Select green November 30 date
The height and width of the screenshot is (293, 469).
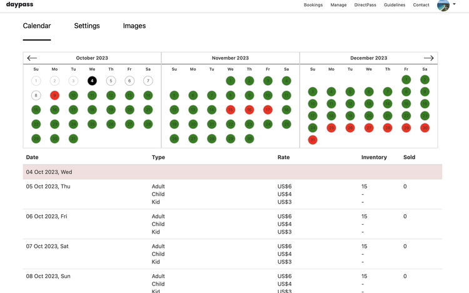pyautogui.click(x=249, y=139)
